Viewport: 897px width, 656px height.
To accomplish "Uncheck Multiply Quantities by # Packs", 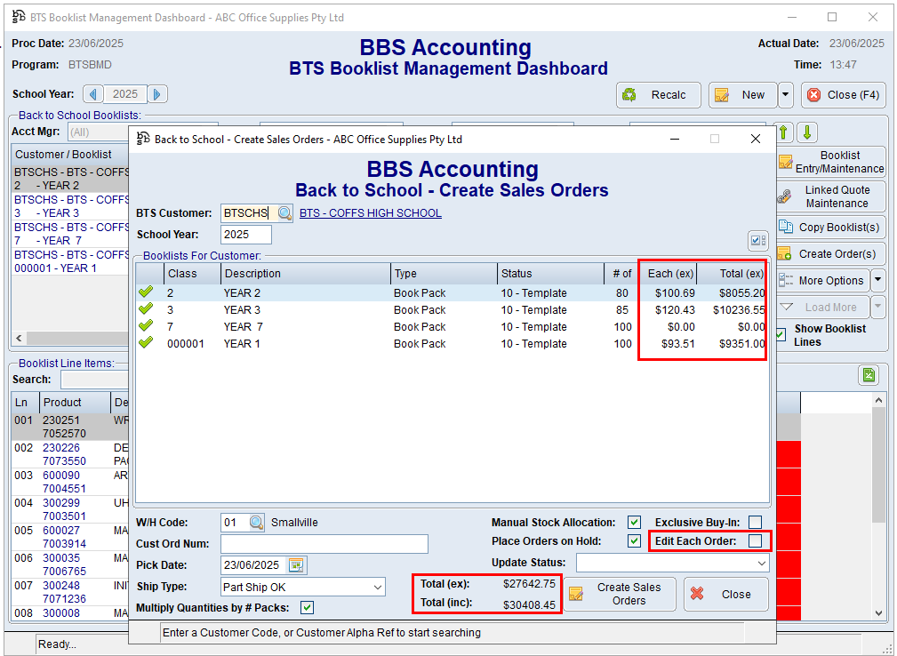I will pyautogui.click(x=308, y=608).
